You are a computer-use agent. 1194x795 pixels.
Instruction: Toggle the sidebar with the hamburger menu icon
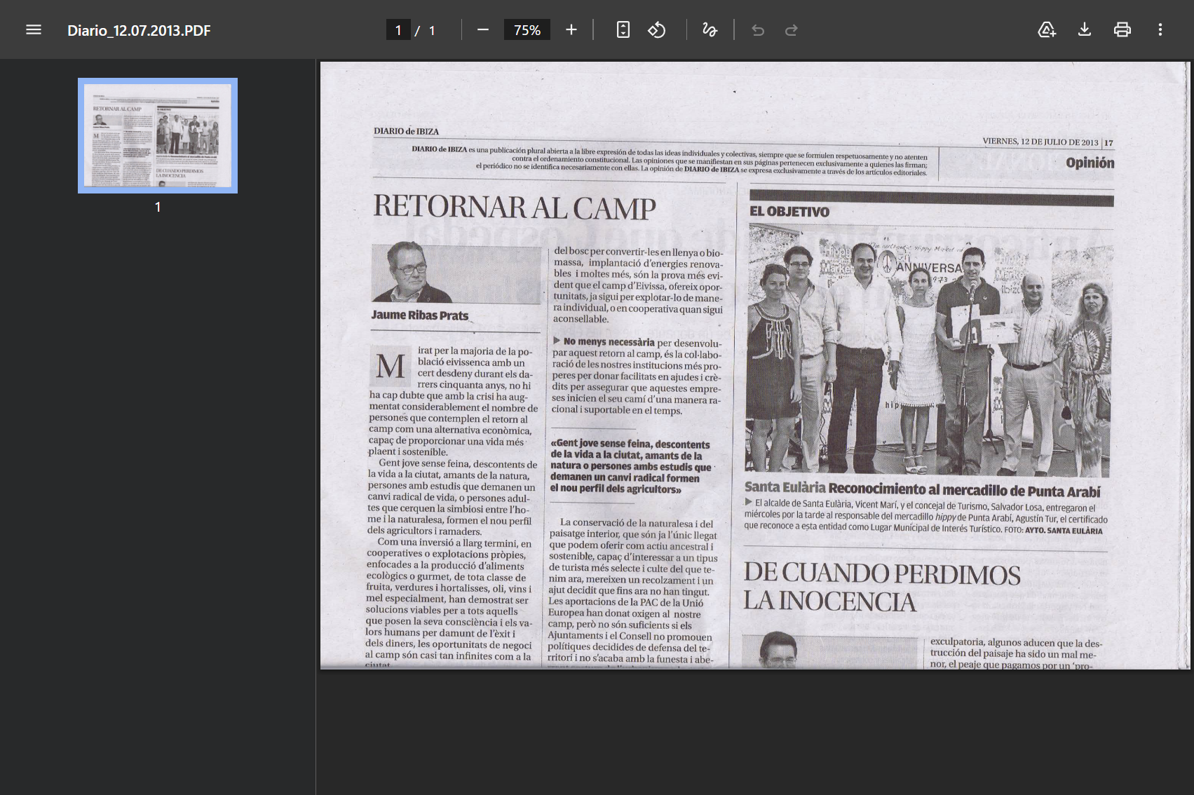coord(34,30)
